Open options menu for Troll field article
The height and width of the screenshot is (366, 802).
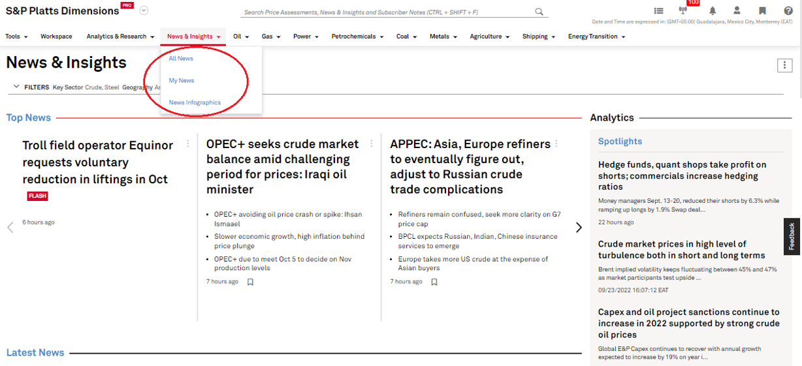tap(188, 144)
